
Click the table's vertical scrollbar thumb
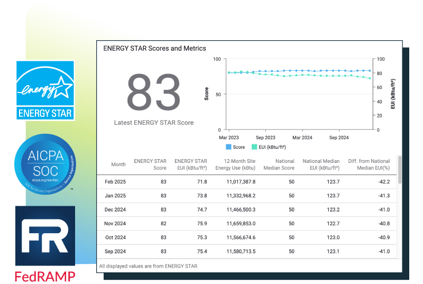[x=400, y=170]
